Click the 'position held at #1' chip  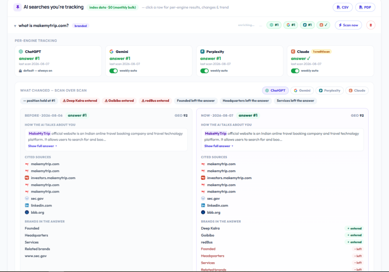[39, 101]
